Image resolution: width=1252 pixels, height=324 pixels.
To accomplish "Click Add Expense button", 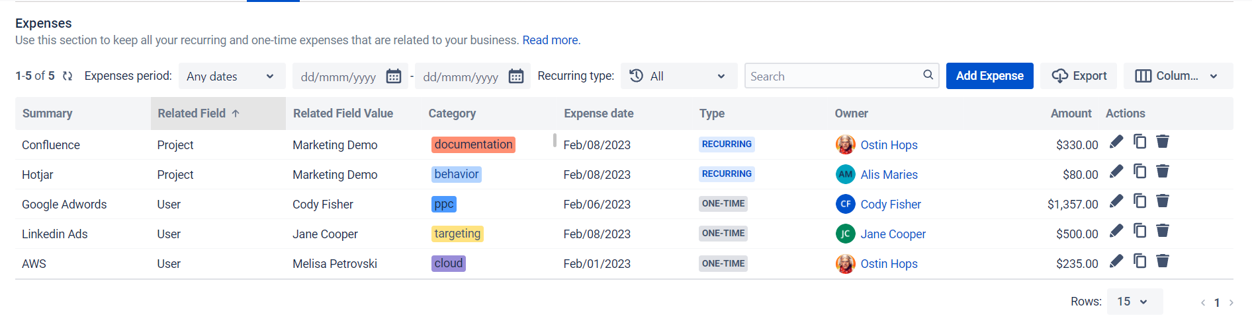I will coord(989,76).
